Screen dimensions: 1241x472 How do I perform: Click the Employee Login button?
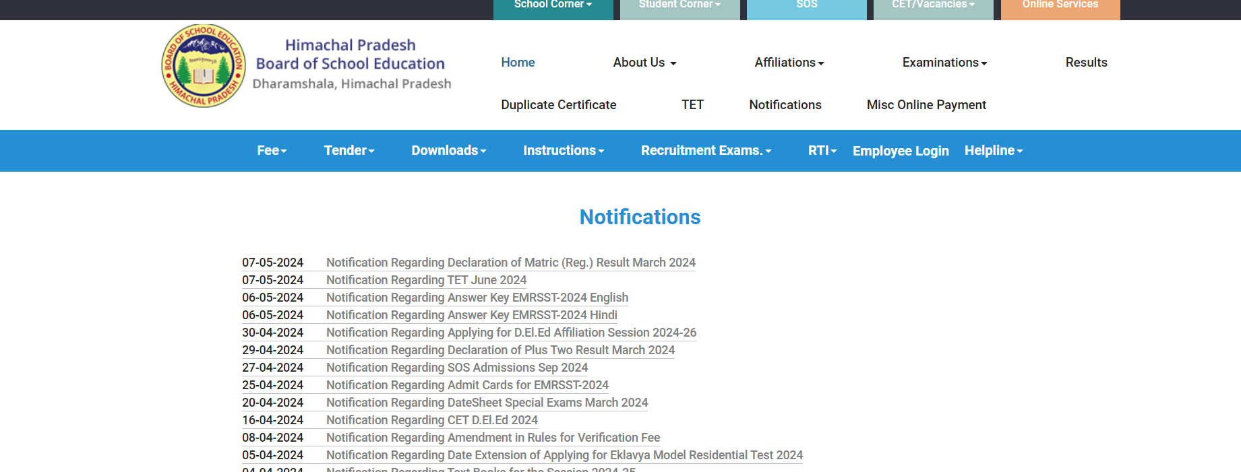tap(900, 151)
